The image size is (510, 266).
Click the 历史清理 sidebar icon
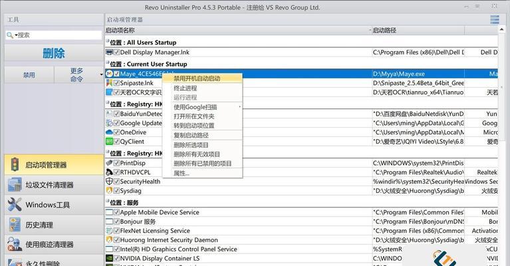click(15, 225)
